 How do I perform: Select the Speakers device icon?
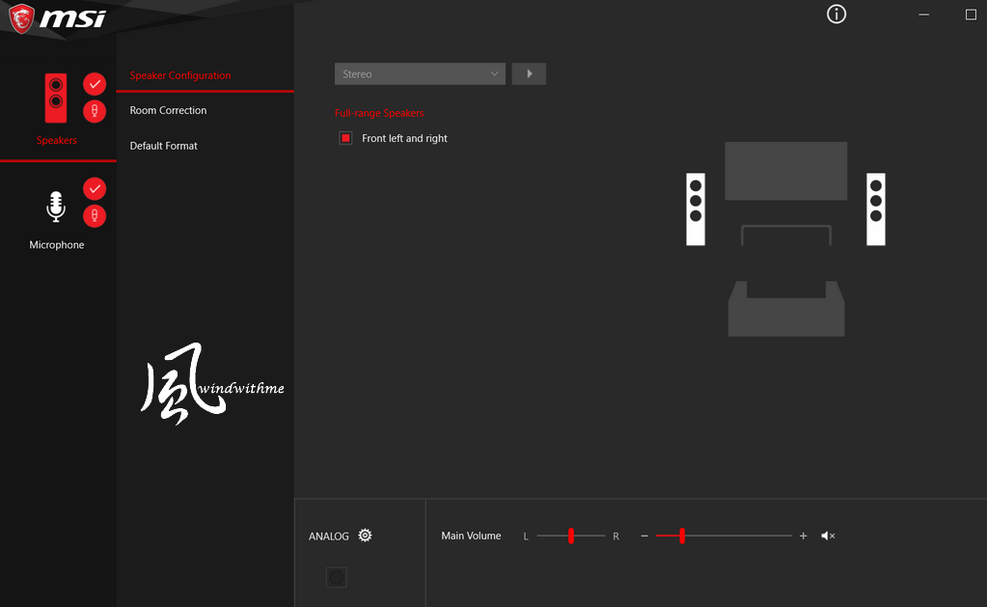pyautogui.click(x=55, y=97)
